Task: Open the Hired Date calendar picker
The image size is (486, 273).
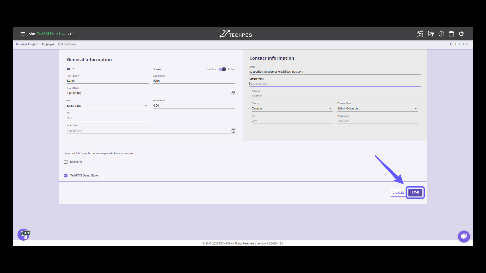Action: pos(233,130)
